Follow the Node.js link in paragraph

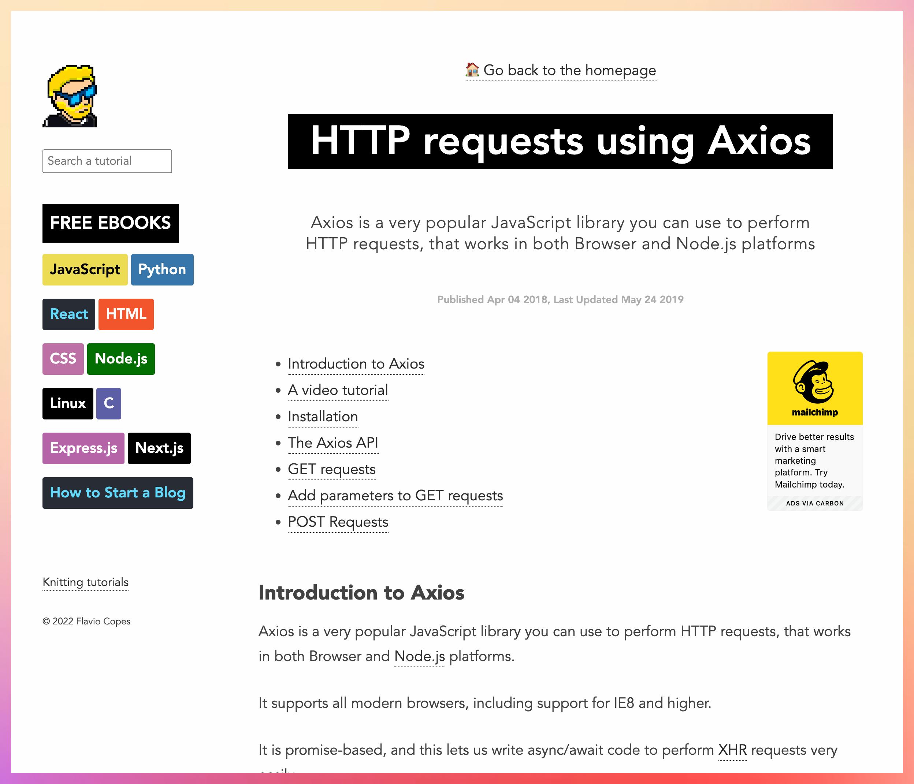click(420, 656)
